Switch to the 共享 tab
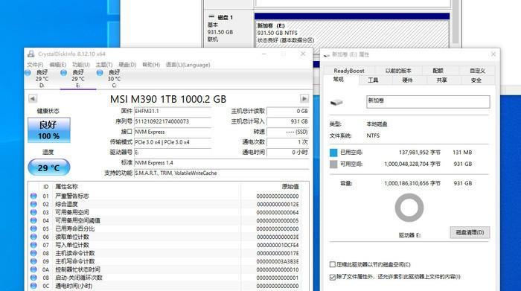Screen dimensions: 521x291 pyautogui.click(x=441, y=80)
